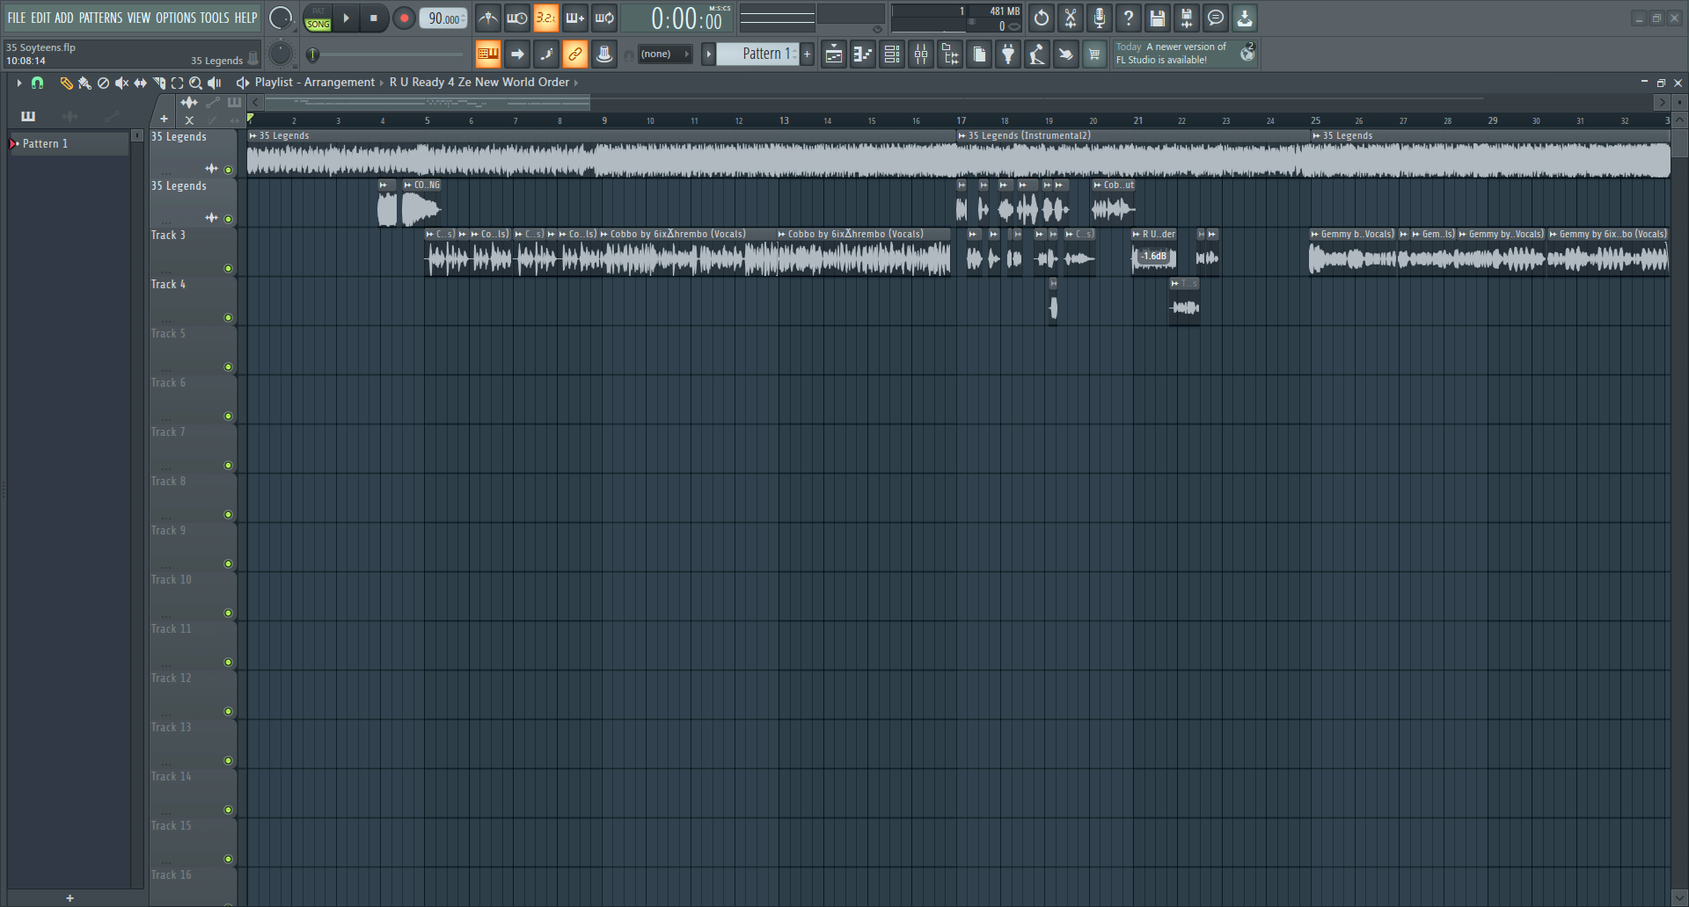
Task: Click the one-click audio recording microphone
Action: point(1100,18)
